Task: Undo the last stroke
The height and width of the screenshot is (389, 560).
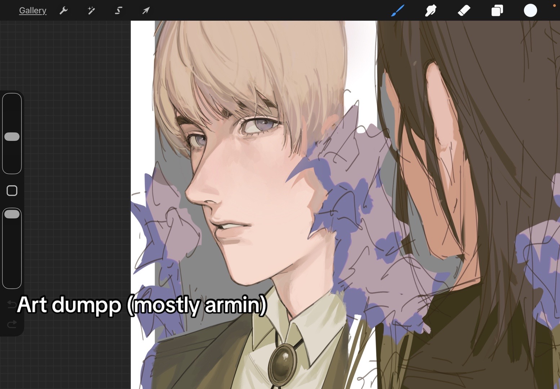Action: pyautogui.click(x=12, y=304)
